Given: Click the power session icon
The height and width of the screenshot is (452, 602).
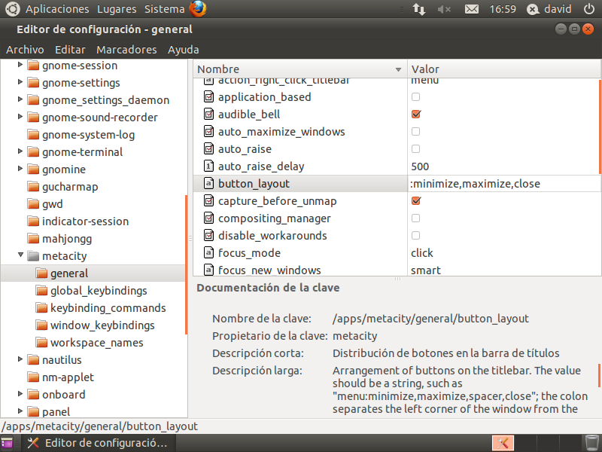Looking at the screenshot, I should point(589,9).
